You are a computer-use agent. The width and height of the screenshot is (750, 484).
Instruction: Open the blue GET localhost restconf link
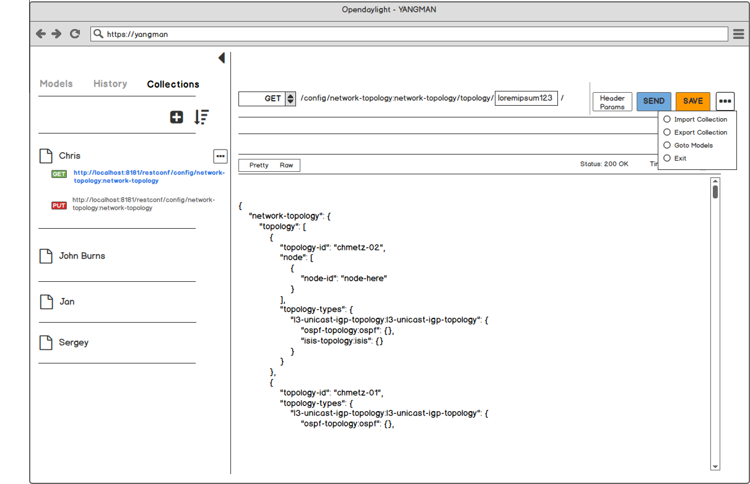point(149,177)
